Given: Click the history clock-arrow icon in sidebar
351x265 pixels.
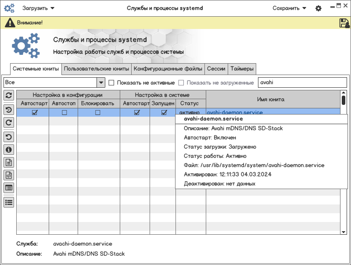Looking at the screenshot, I should (9, 110).
